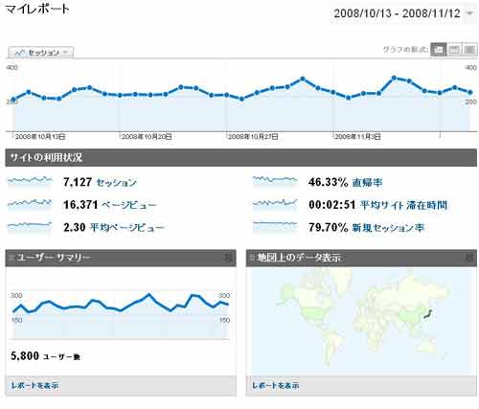
Task: Click the 2008年10月20日 axis label
Action: (147, 137)
